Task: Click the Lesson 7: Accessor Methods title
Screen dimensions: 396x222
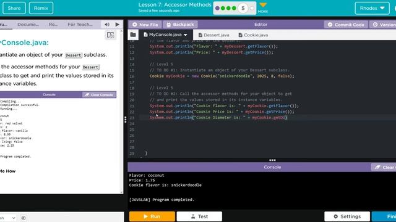Action: 174,5
